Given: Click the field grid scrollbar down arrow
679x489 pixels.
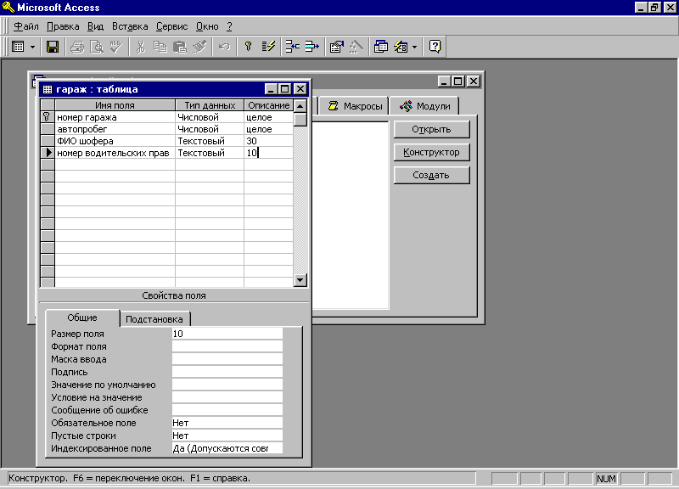Looking at the screenshot, I should pos(300,280).
